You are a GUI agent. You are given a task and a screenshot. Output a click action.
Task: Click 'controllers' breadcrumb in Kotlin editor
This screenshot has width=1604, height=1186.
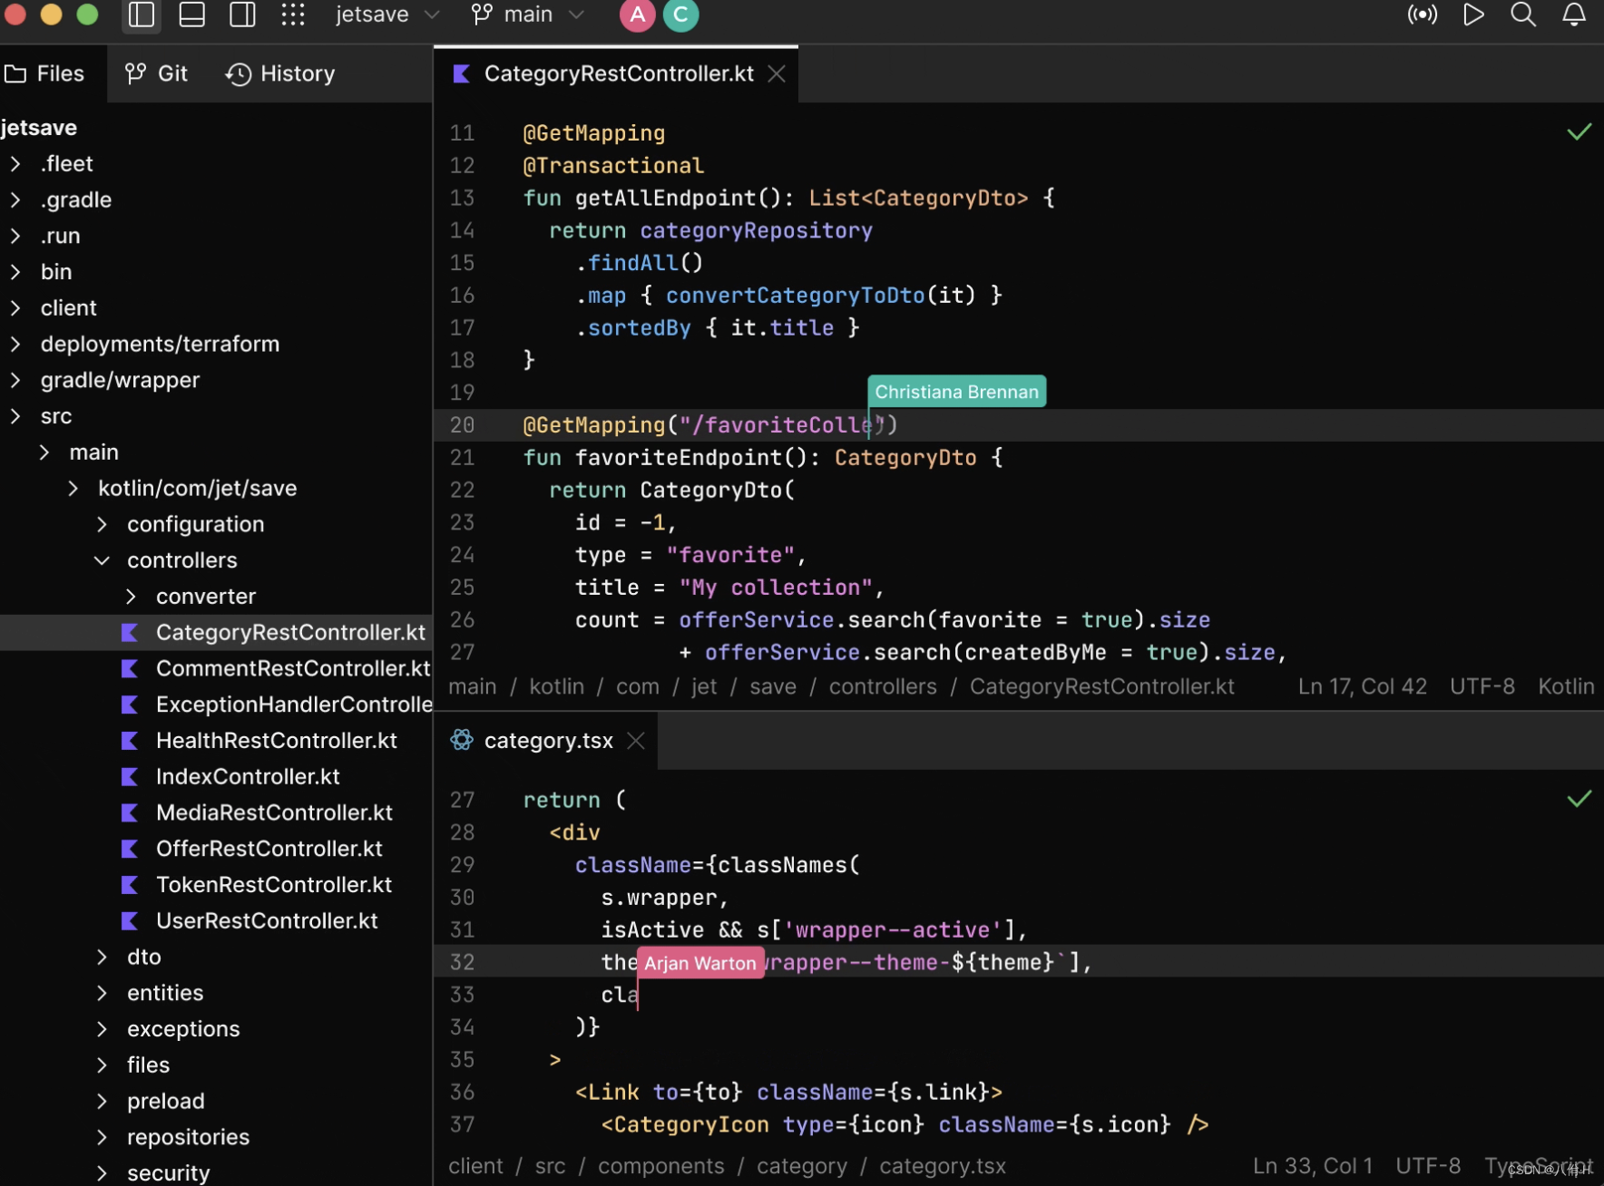coord(883,686)
